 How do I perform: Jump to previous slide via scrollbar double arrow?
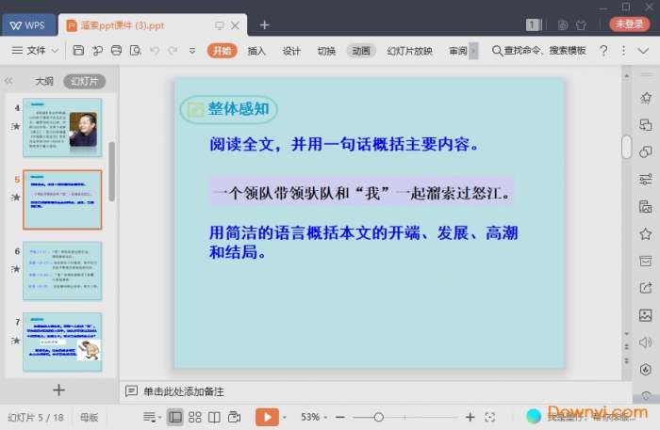coord(626,347)
